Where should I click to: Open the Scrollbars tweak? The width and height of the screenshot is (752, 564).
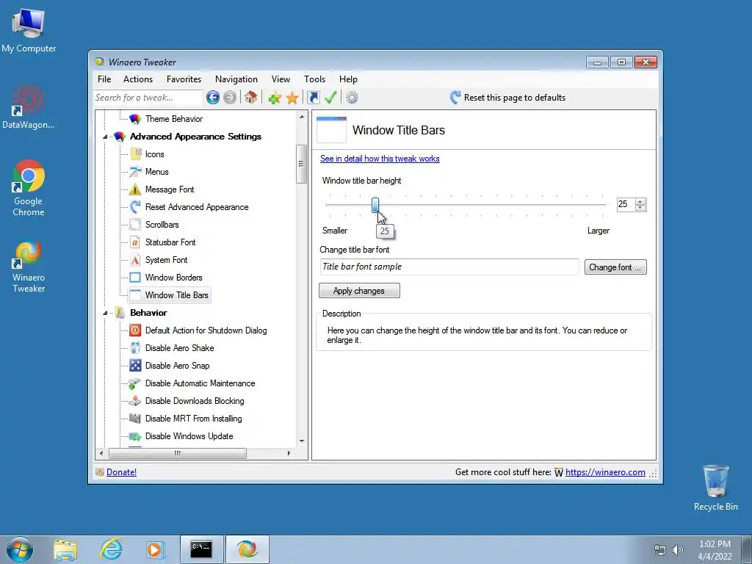162,225
